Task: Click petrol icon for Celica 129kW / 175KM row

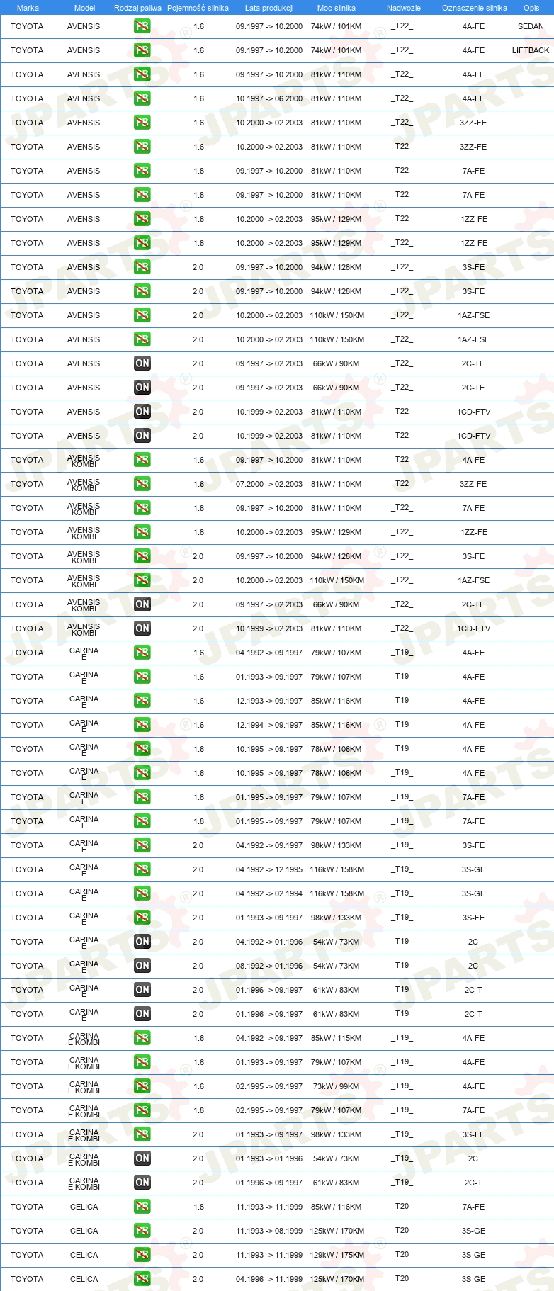Action: click(142, 1255)
